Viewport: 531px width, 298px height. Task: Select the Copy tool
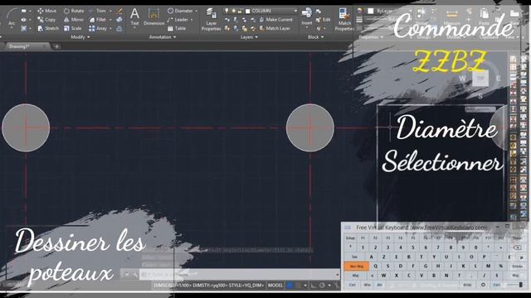point(46,20)
